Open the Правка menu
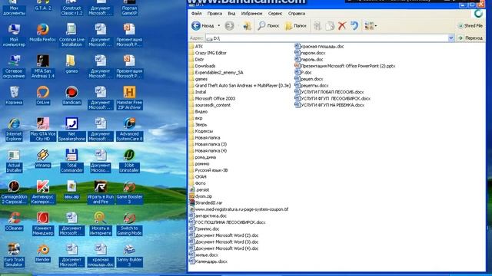The width and height of the screenshot is (492, 276). coord(214,14)
